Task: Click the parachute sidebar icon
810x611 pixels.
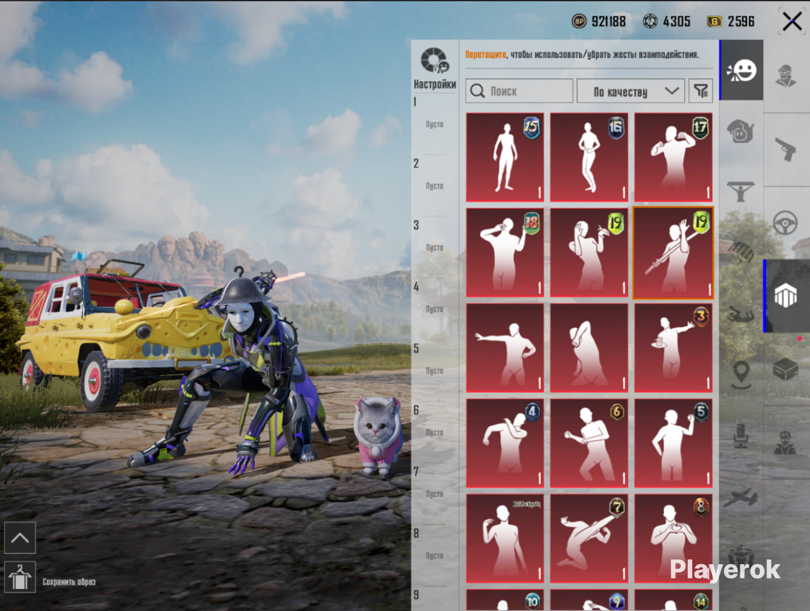Action: tap(741, 251)
